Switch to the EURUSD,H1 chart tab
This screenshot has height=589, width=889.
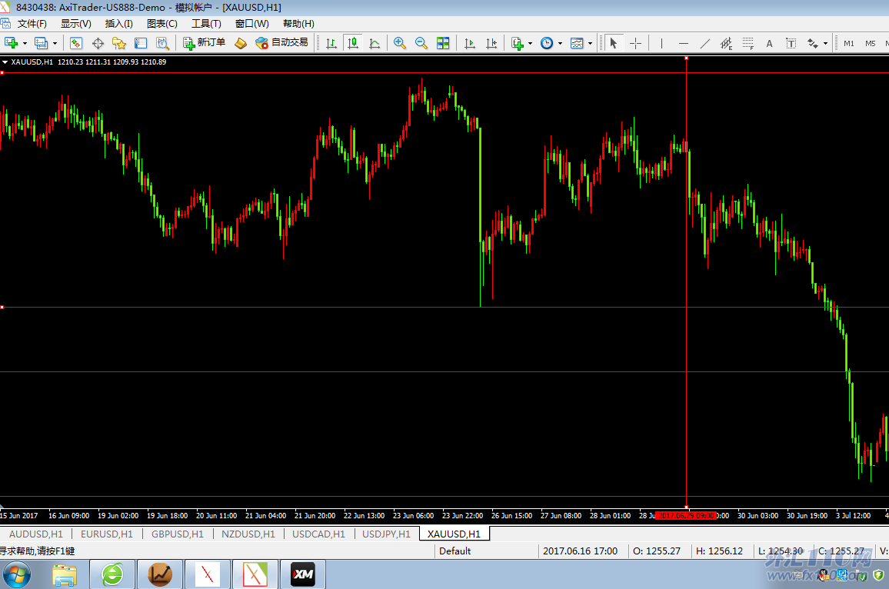coord(106,534)
